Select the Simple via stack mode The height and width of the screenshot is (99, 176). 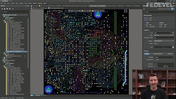point(147,54)
